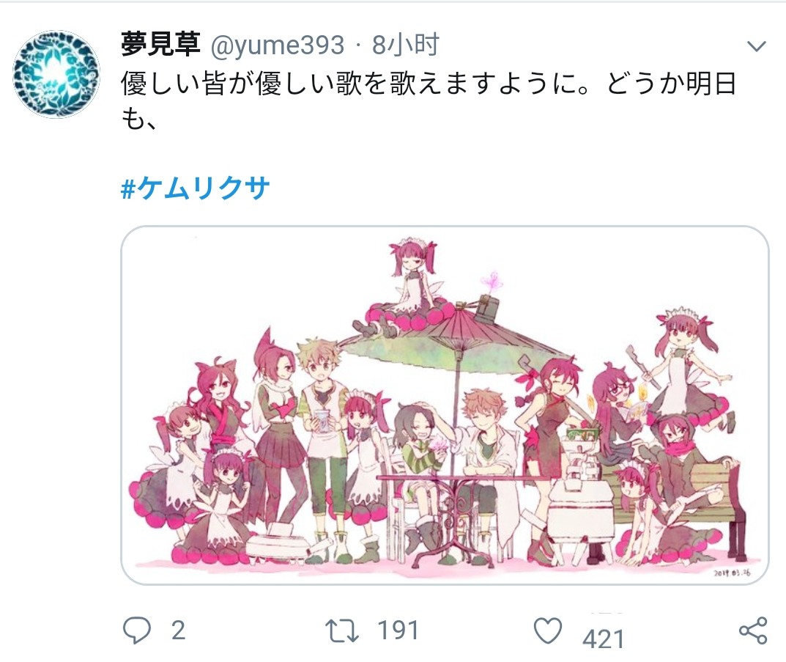The height and width of the screenshot is (662, 786).
Task: Open the attached group illustration image
Action: click(x=445, y=405)
